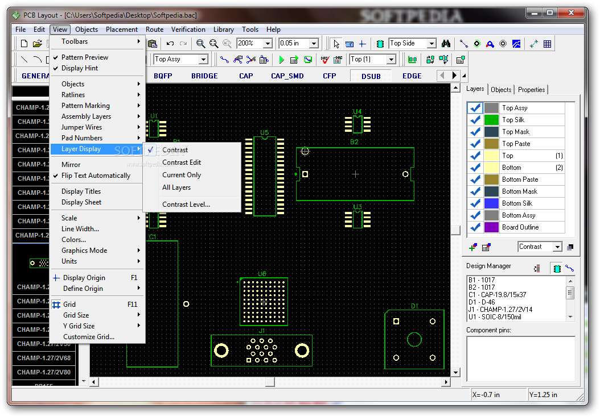Select the Line drawing tool
The height and width of the screenshot is (417, 600).
click(24, 60)
